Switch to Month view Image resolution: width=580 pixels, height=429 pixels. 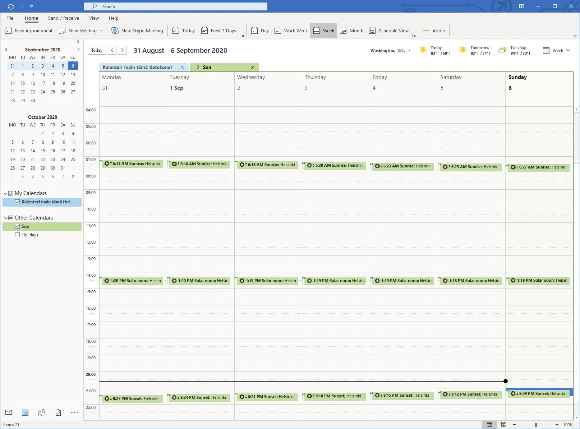[x=351, y=31]
